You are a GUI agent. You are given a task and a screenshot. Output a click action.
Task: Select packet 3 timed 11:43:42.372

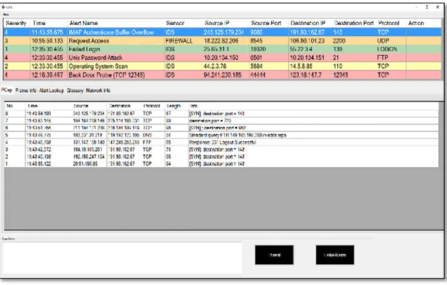click(222, 150)
